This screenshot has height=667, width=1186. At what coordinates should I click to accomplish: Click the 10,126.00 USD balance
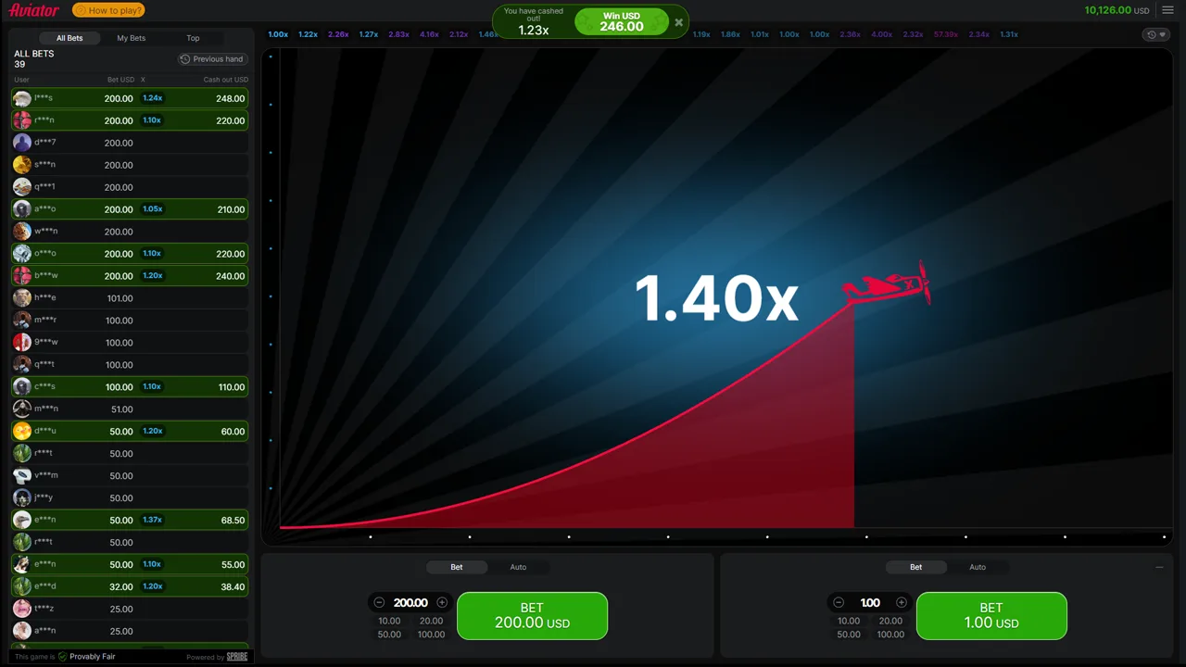click(1117, 10)
